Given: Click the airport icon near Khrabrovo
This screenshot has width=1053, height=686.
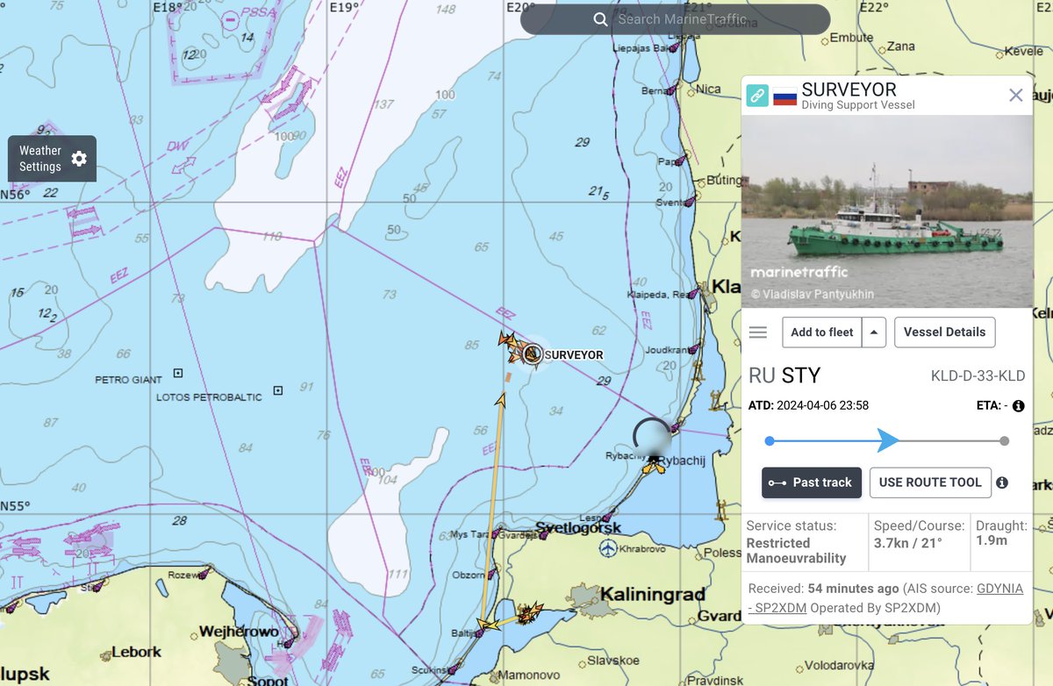Looking at the screenshot, I should [609, 549].
